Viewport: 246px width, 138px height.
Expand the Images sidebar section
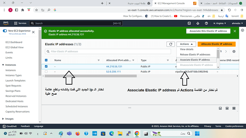tap(3, 119)
